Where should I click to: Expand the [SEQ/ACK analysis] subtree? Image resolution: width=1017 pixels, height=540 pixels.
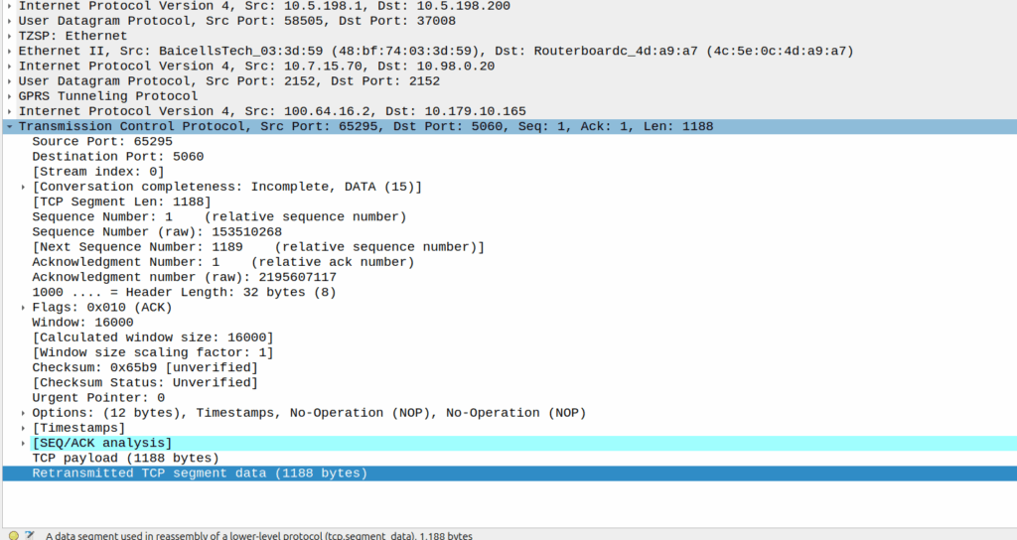[x=24, y=443]
